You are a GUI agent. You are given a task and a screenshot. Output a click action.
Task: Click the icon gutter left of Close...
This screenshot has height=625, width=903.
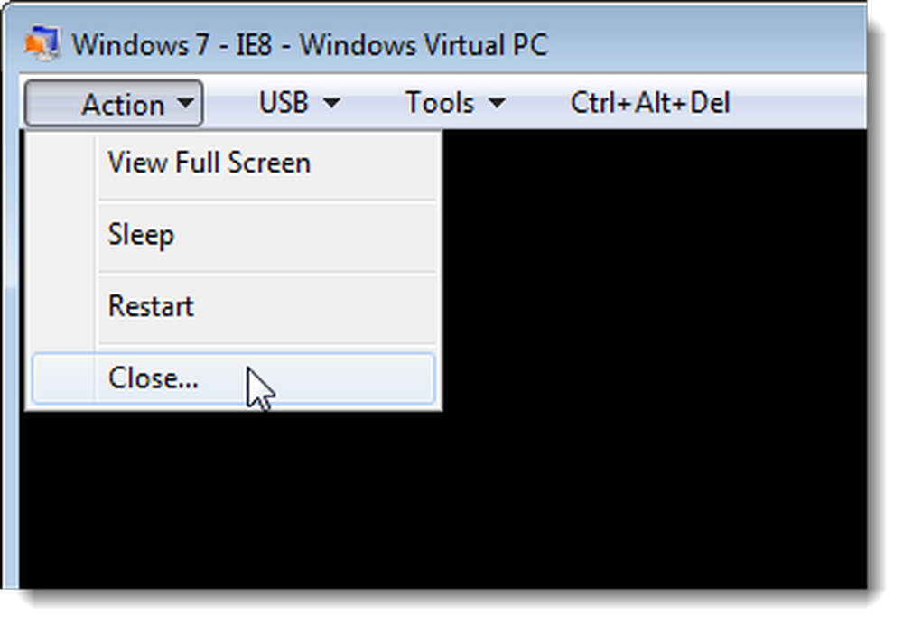click(63, 378)
